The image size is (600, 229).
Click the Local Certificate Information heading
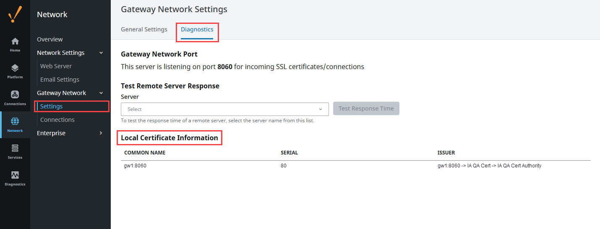[170, 138]
